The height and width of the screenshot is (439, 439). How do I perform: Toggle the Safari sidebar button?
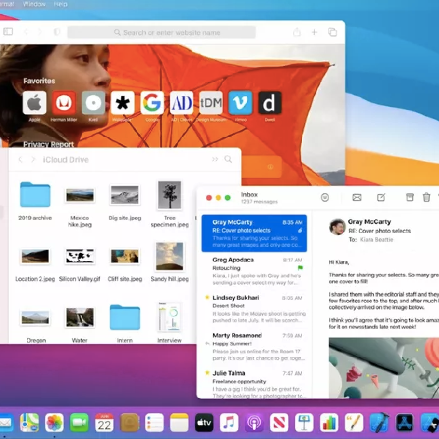(8, 32)
